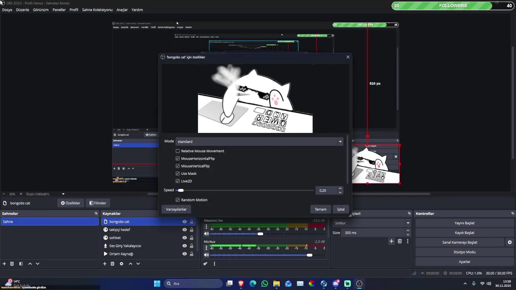Decrease the Speed value stepper

pyautogui.click(x=340, y=193)
